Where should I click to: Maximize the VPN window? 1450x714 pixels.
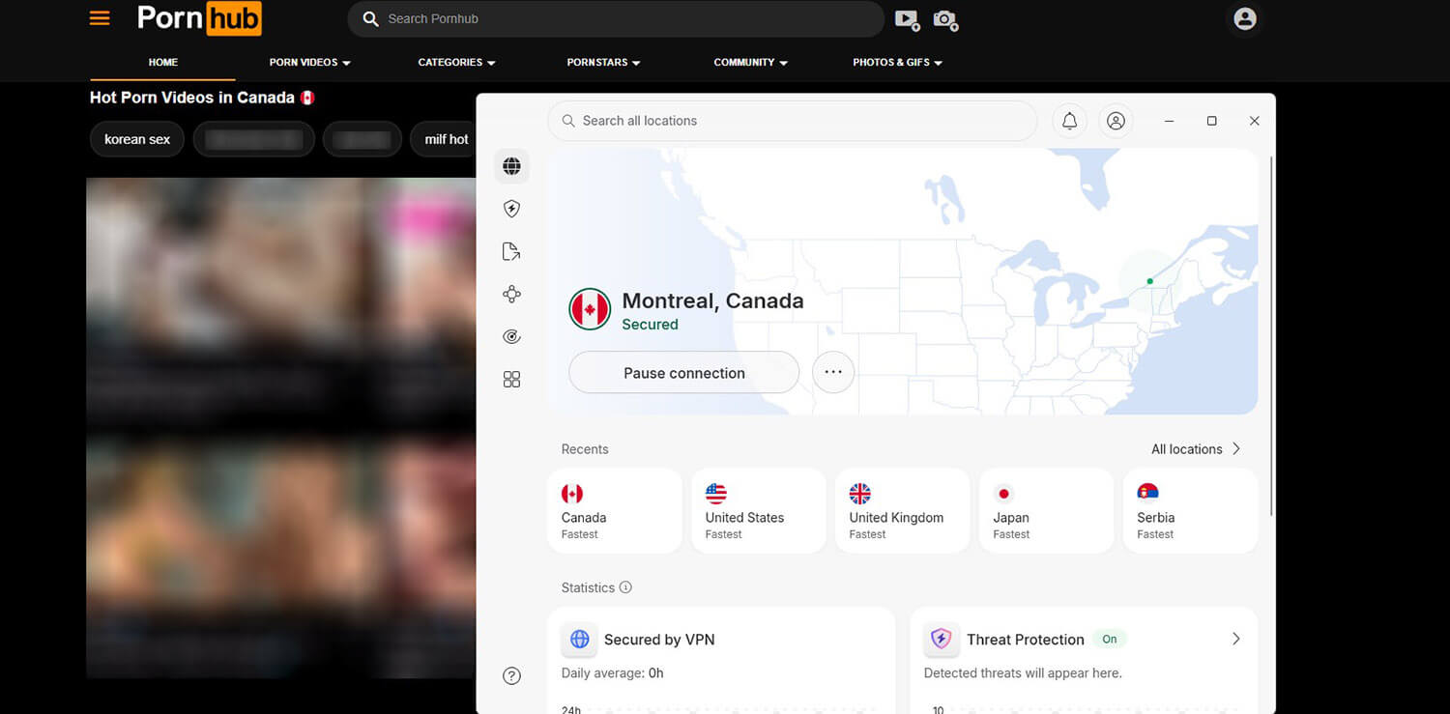[1211, 121]
